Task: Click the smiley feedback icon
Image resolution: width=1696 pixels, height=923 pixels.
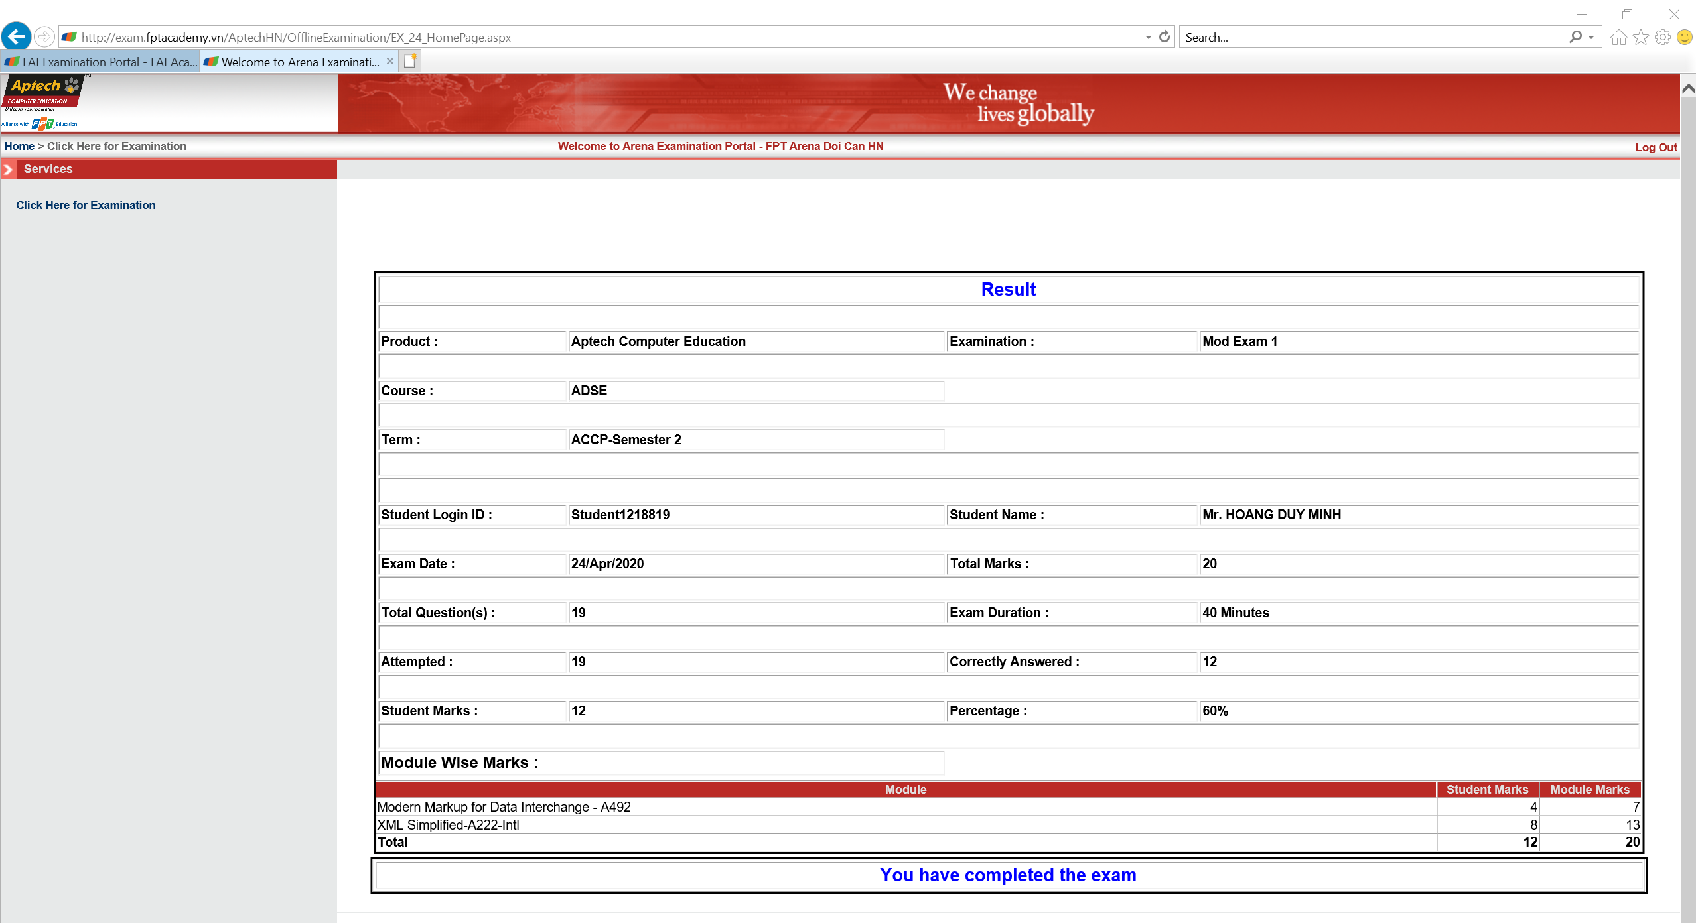Action: tap(1685, 37)
